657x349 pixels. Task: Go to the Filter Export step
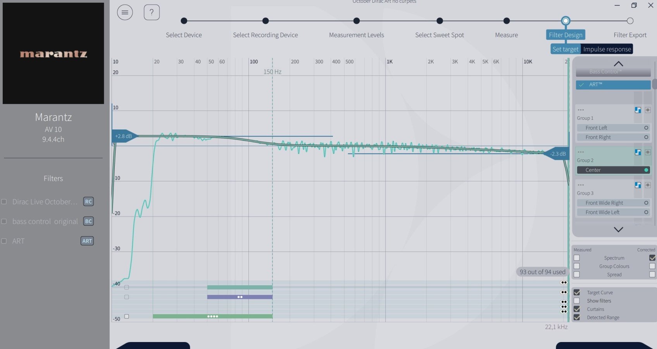tap(630, 21)
